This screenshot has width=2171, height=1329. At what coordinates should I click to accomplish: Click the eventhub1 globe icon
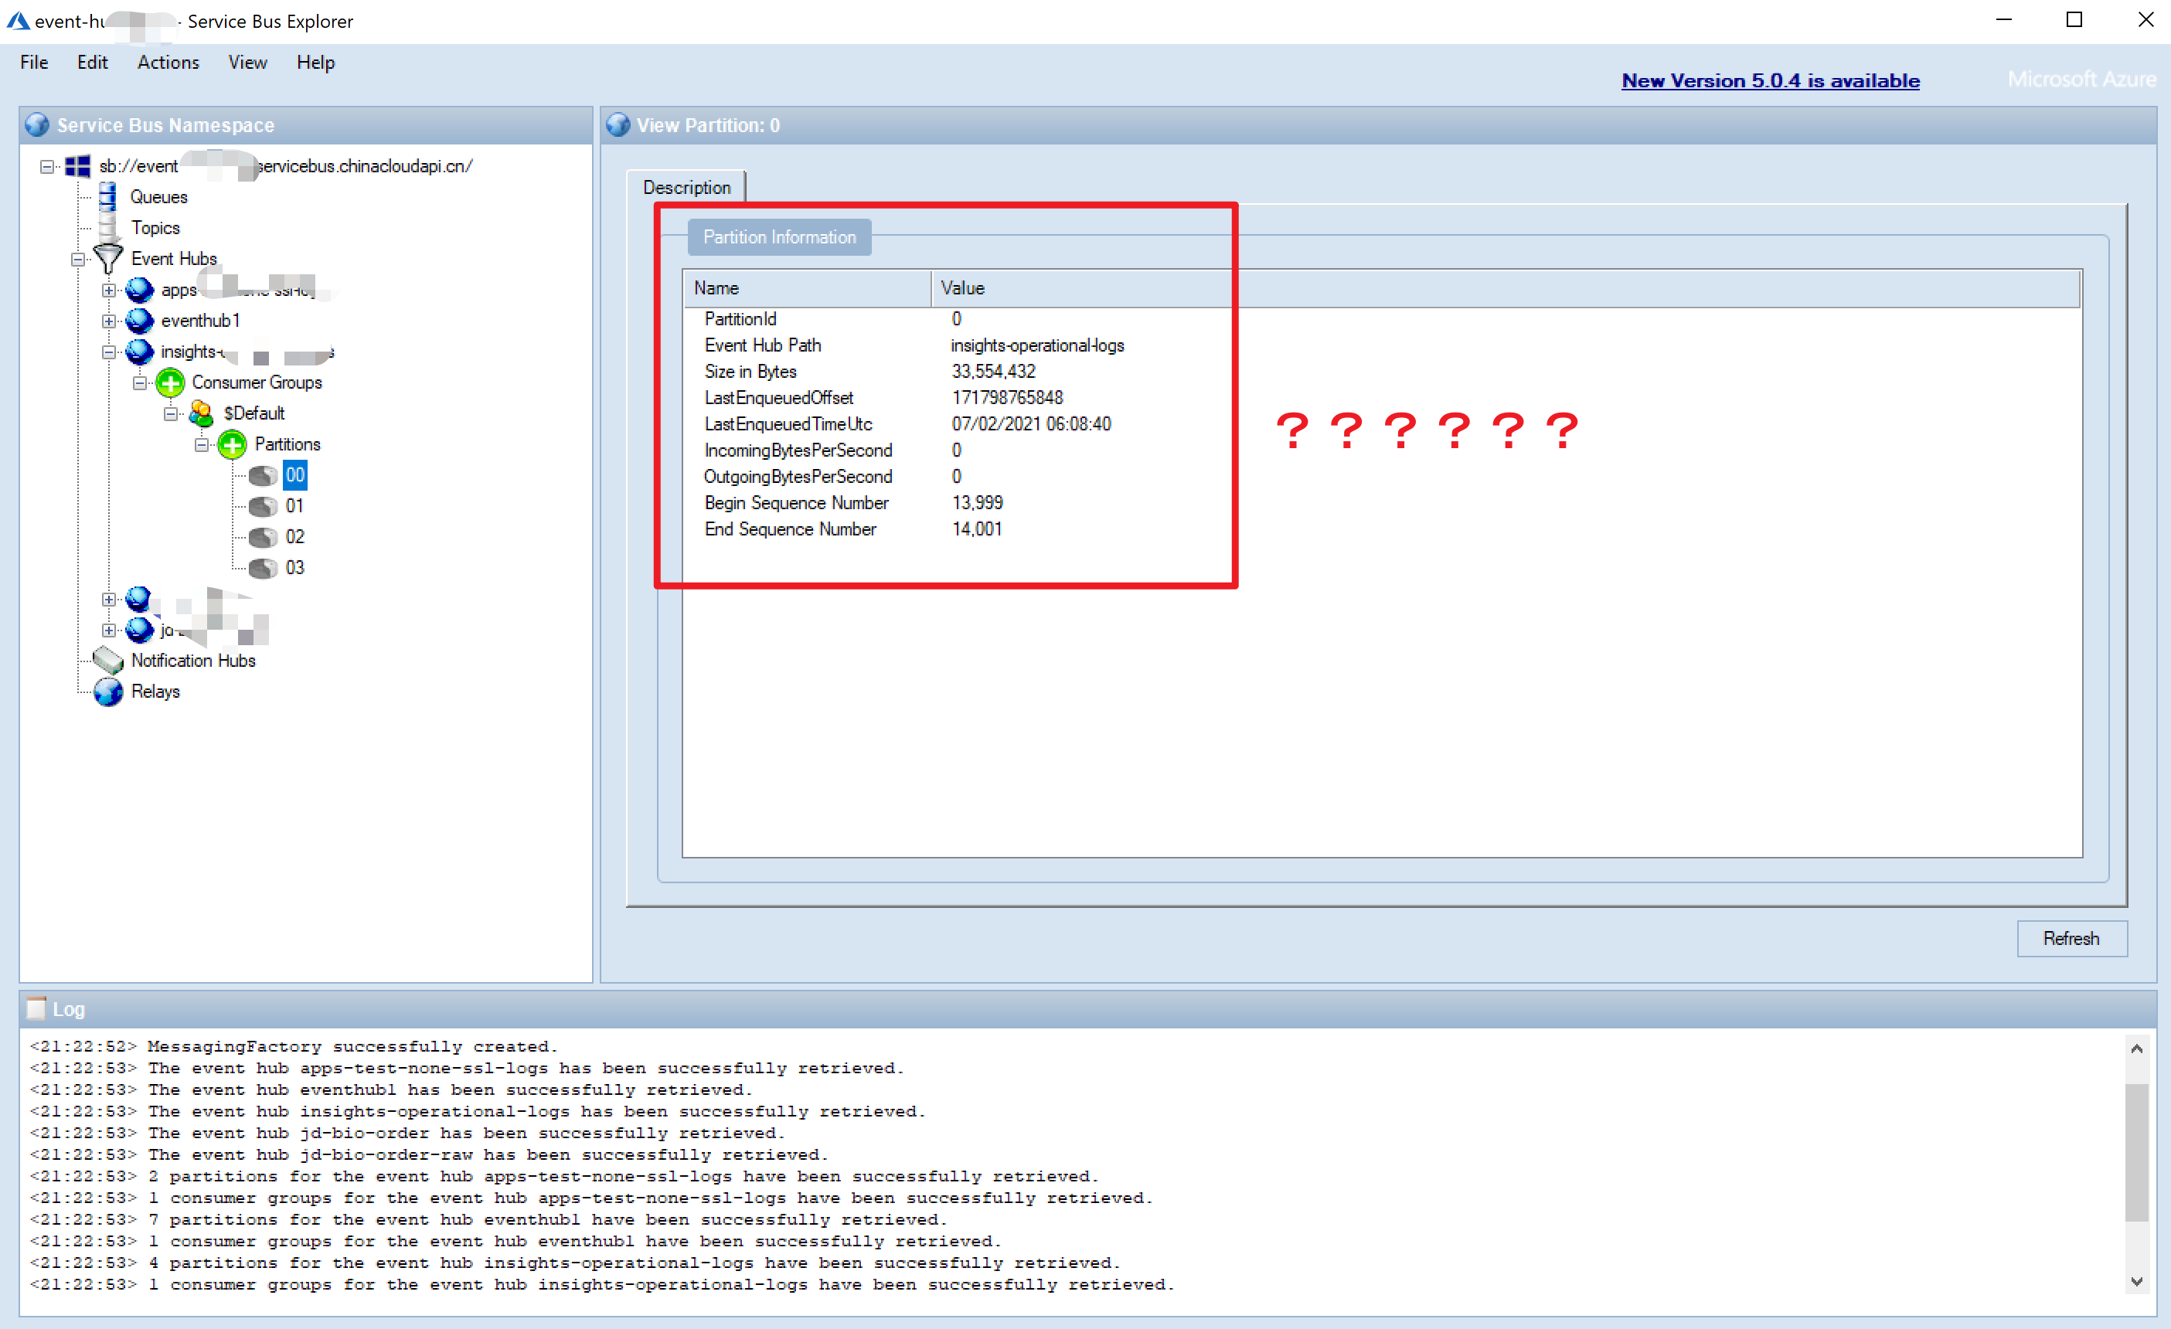tap(139, 321)
